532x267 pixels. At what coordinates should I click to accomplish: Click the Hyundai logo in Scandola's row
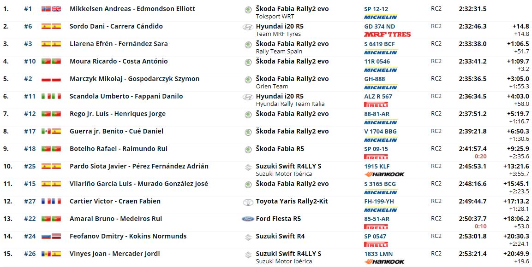coord(248,97)
